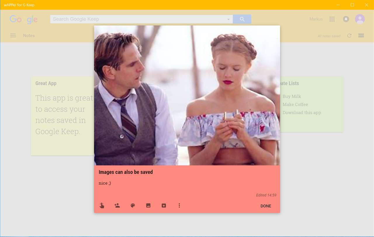
Task: Click the Google logo
Action: pyautogui.click(x=24, y=19)
